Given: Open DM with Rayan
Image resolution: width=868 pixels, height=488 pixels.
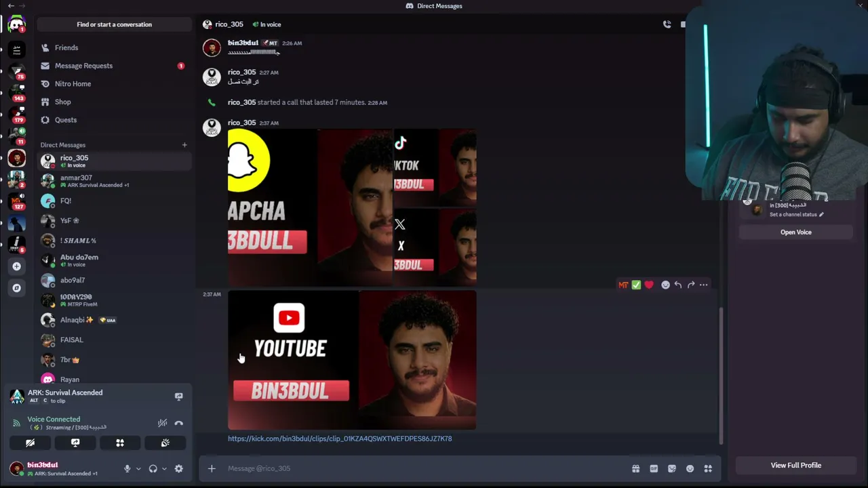Looking at the screenshot, I should (114, 379).
